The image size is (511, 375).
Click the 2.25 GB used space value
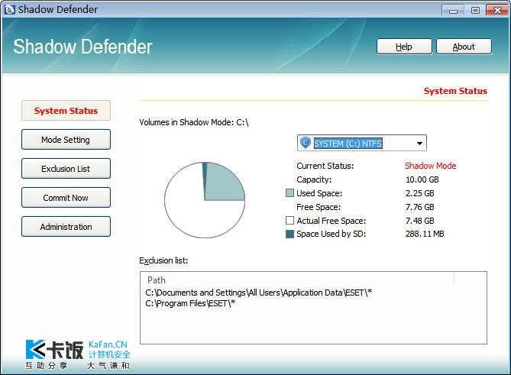tap(420, 193)
